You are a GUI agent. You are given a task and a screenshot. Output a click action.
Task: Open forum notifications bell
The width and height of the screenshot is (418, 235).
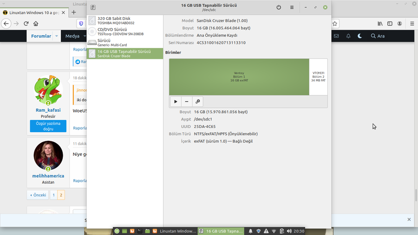click(x=348, y=36)
